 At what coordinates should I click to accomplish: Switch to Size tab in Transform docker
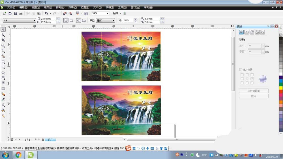click(x=257, y=32)
